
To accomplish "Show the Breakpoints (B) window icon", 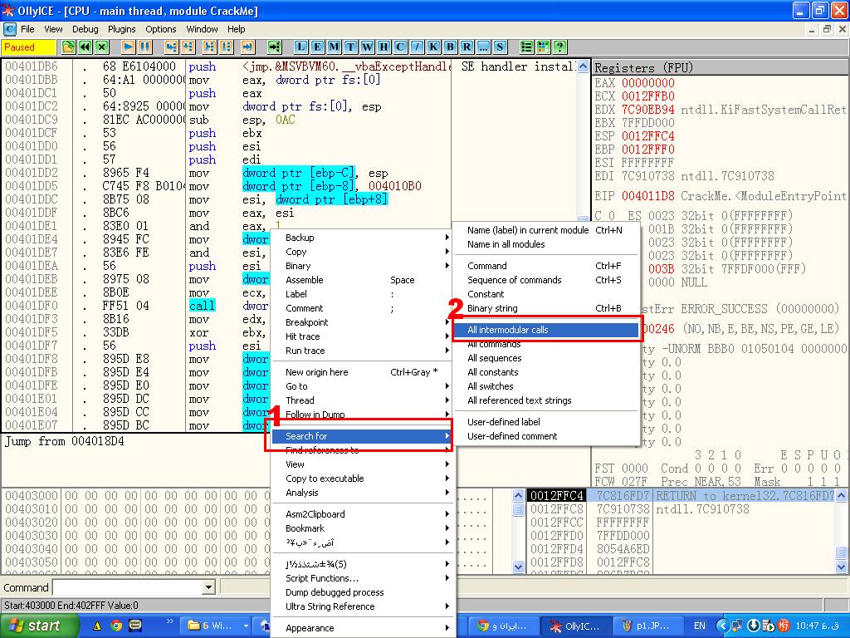I will click(450, 47).
